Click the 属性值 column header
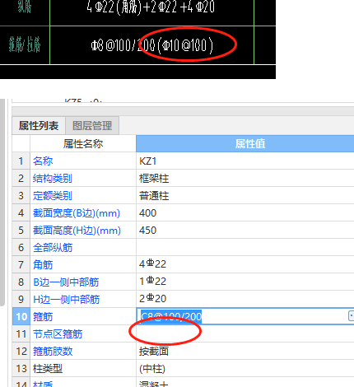Viewport: 354px width, 387px height. pyautogui.click(x=245, y=143)
